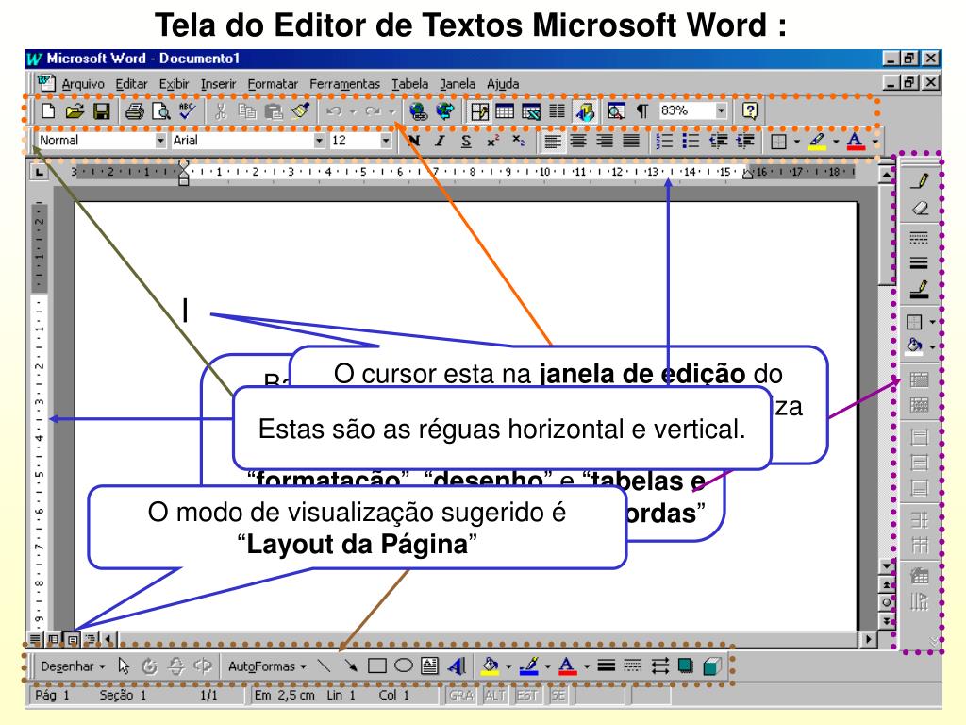Toggle italic (I) formatting
This screenshot has width=966, height=725.
click(x=440, y=142)
